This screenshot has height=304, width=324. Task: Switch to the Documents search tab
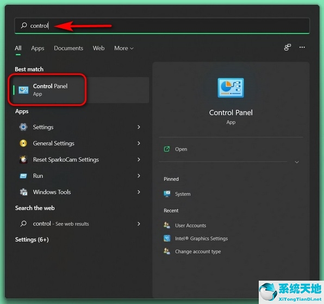(68, 48)
